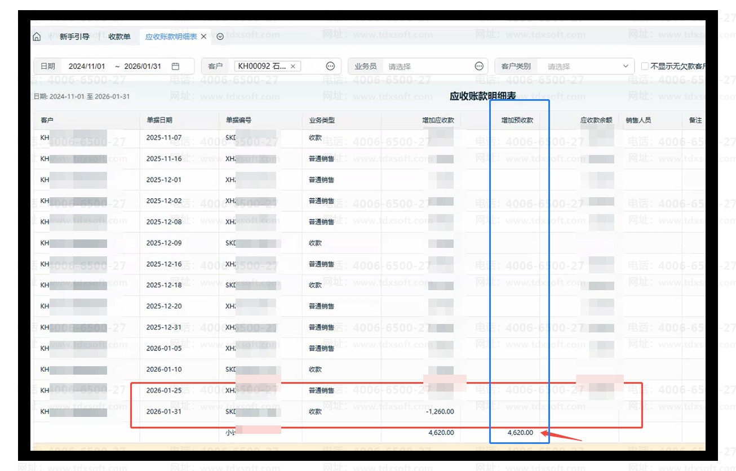Toggle 不显示无欠款客户 checkbox
The height and width of the screenshot is (471, 736).
coord(645,66)
